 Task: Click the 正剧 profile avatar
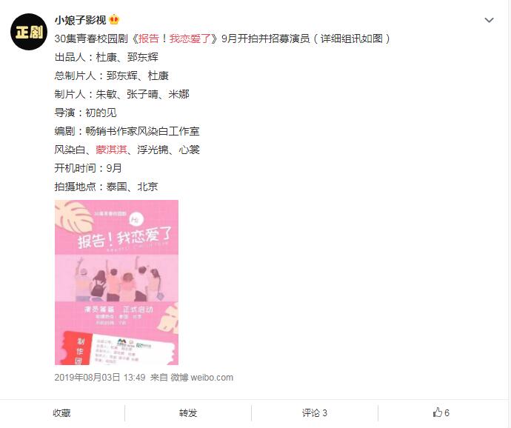[x=29, y=32]
